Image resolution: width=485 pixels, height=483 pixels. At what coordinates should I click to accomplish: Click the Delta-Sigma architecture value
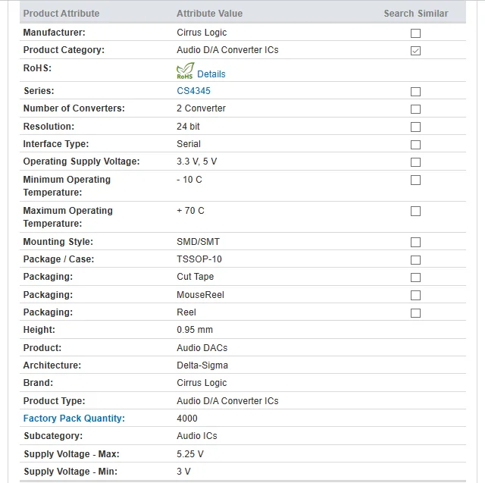[202, 365]
